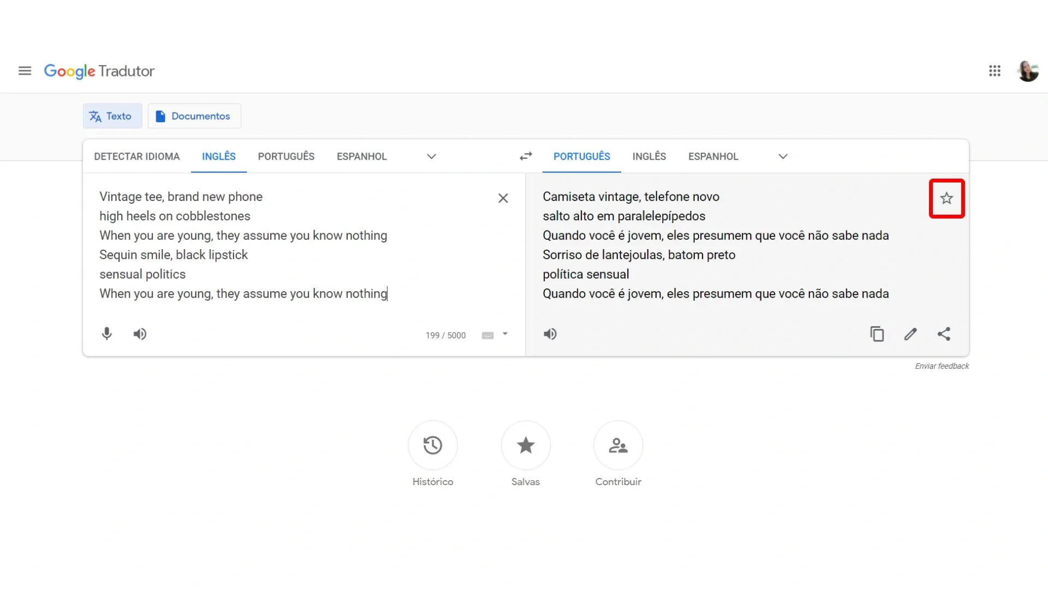Click text character count display area
Viewport: 1048px width, 590px height.
[445, 335]
